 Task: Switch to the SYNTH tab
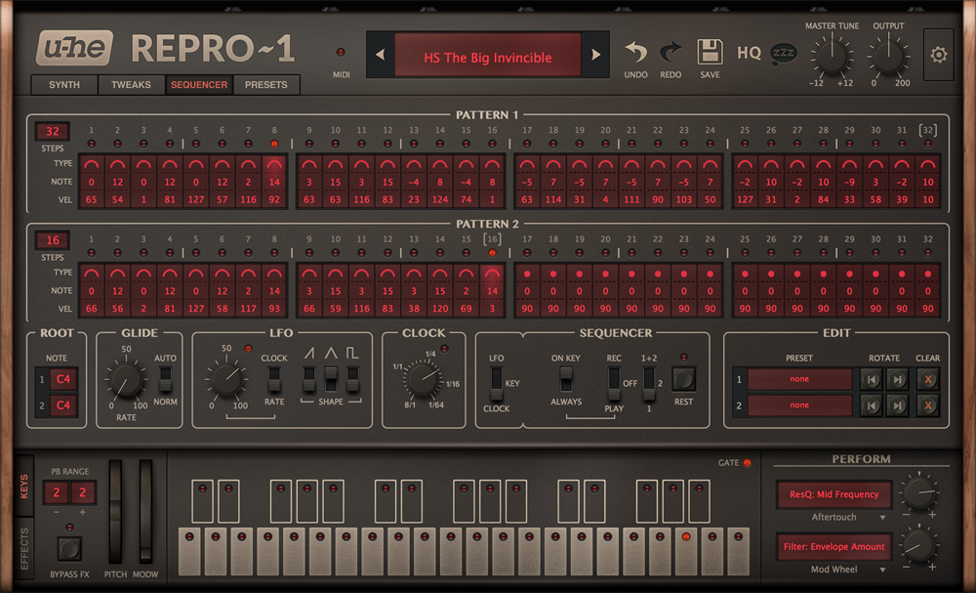tap(64, 85)
